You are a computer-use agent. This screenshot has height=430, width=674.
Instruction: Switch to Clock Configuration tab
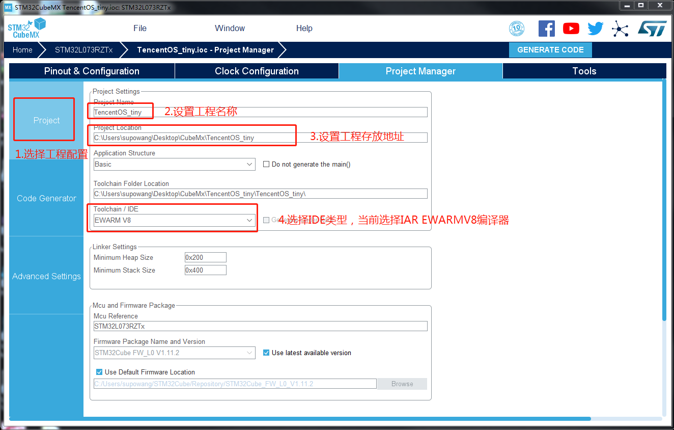pos(257,71)
